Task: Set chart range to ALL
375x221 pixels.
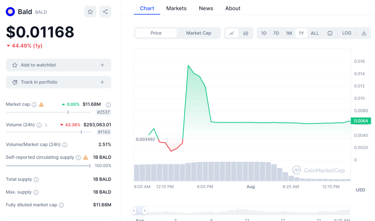Action: click(x=315, y=33)
